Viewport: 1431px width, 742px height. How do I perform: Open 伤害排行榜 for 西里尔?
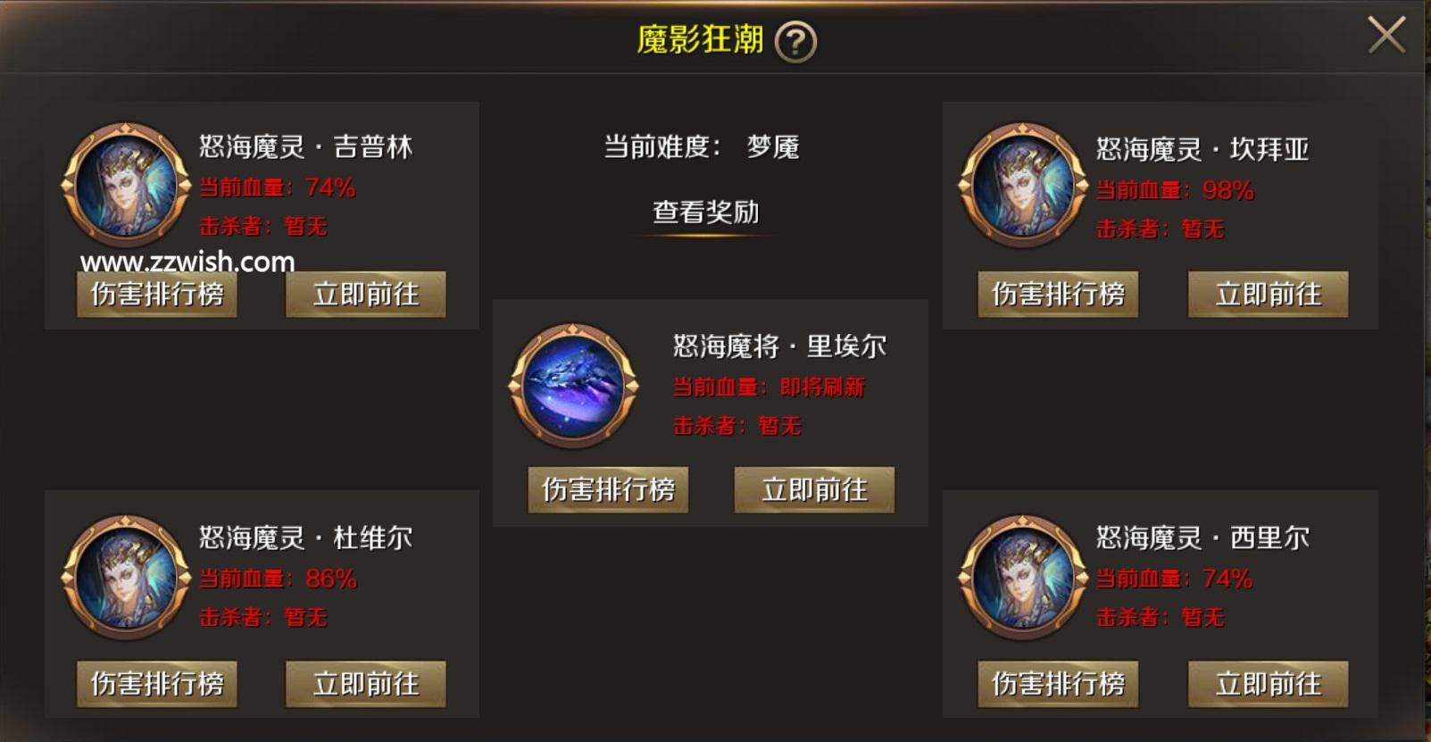click(1059, 684)
